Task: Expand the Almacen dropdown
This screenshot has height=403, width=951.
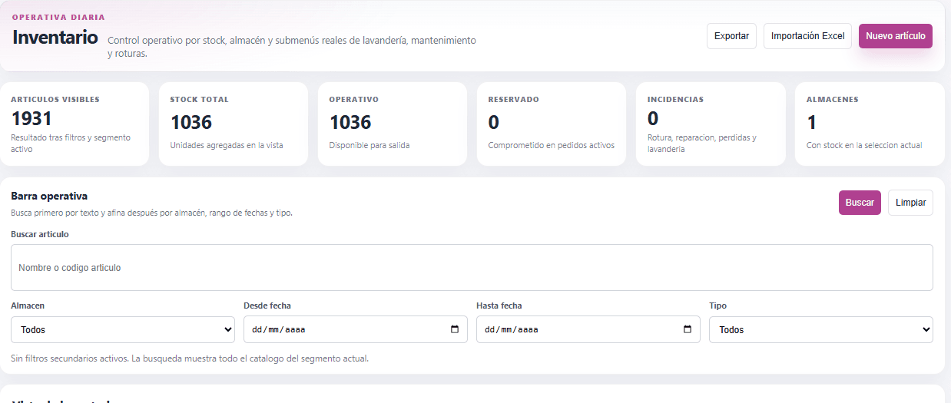Action: [123, 329]
